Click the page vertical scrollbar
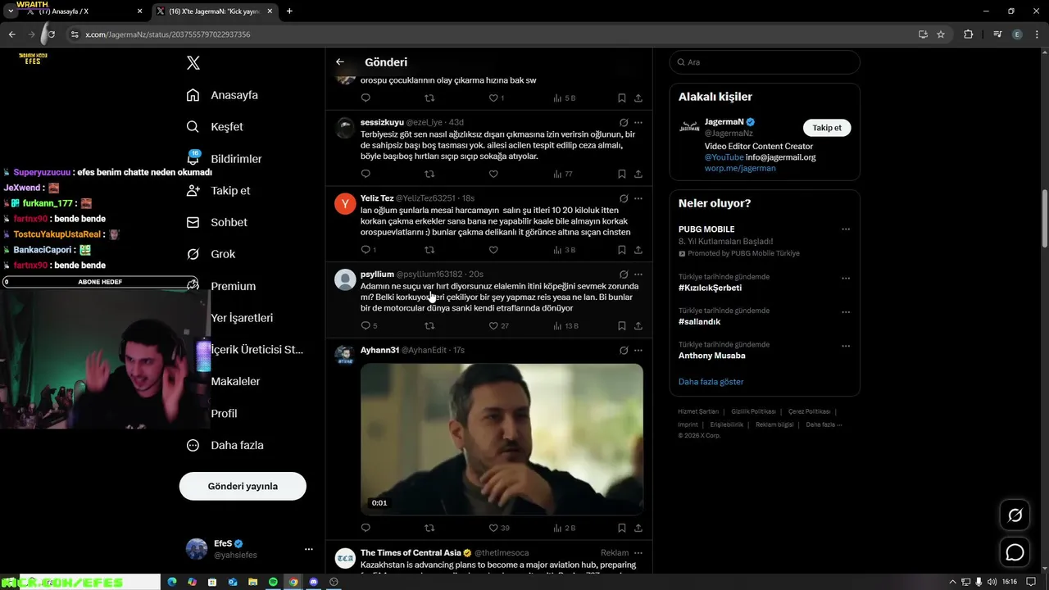 tap(1044, 217)
